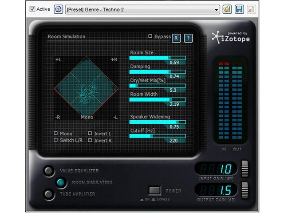Click the Speaker Widening value 0.75
This screenshot has height=213, width=284.
[174, 127]
